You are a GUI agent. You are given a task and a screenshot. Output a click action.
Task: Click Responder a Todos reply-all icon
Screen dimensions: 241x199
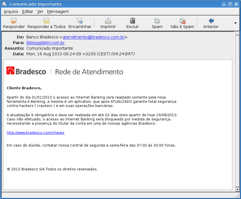point(46,21)
